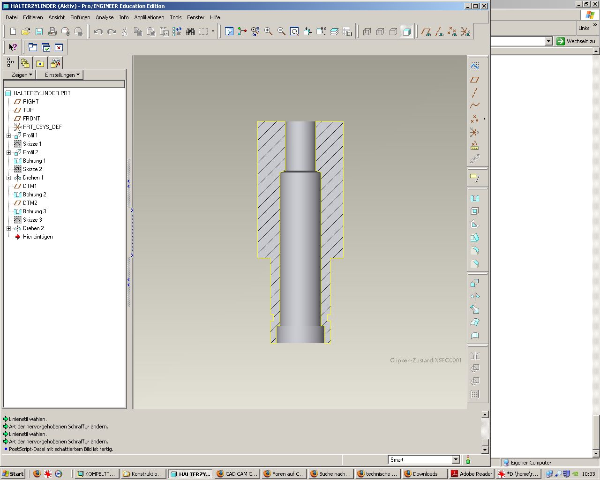Switch to Downloads window in taskbar
The height and width of the screenshot is (480, 600).
pyautogui.click(x=424, y=474)
